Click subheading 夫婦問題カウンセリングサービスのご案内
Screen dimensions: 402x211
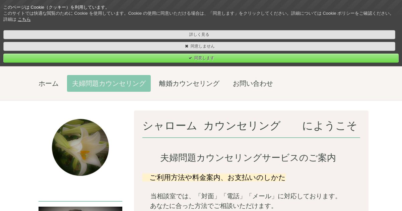pos(248,158)
